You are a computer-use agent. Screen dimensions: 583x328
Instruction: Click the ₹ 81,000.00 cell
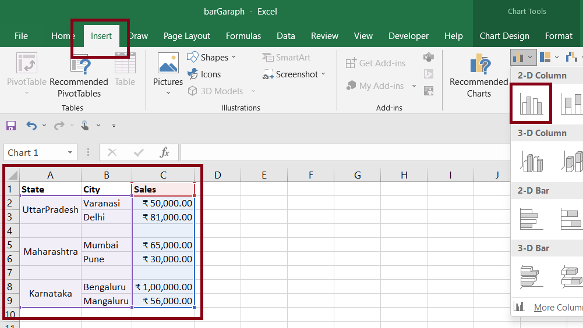pos(163,217)
